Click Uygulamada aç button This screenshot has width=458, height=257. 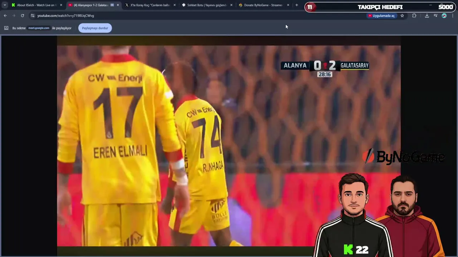tap(381, 16)
